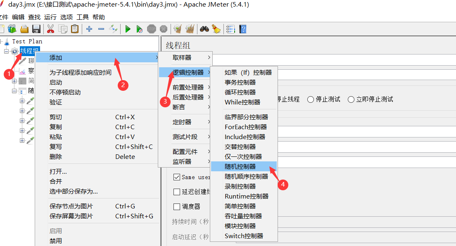The height and width of the screenshot is (246, 456).
Task: Enable the 调度器 checkbox
Action: click(x=176, y=207)
